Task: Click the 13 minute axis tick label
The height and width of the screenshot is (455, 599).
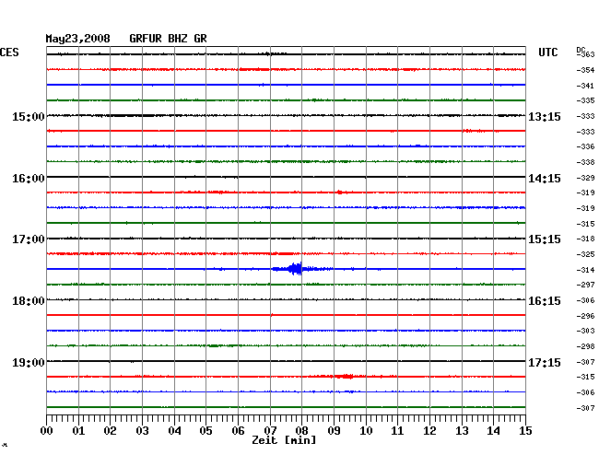Action: (x=462, y=431)
